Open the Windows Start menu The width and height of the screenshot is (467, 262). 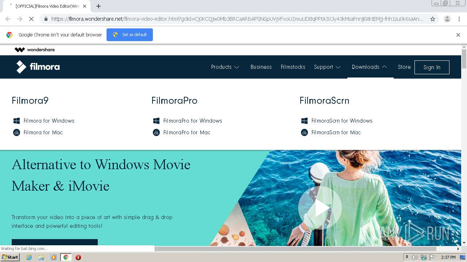coord(10,257)
